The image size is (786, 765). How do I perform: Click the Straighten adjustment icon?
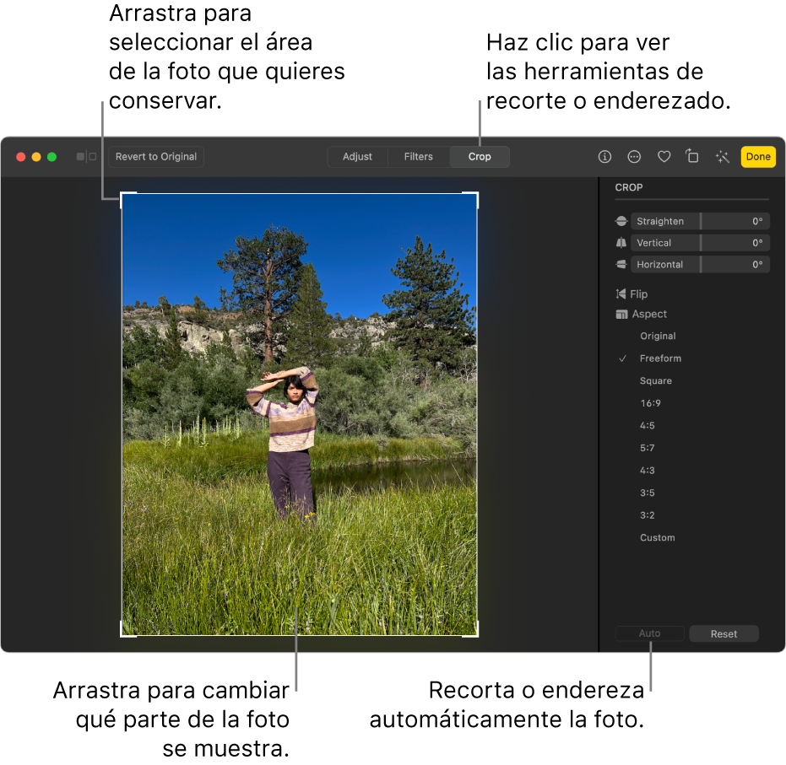click(x=622, y=221)
